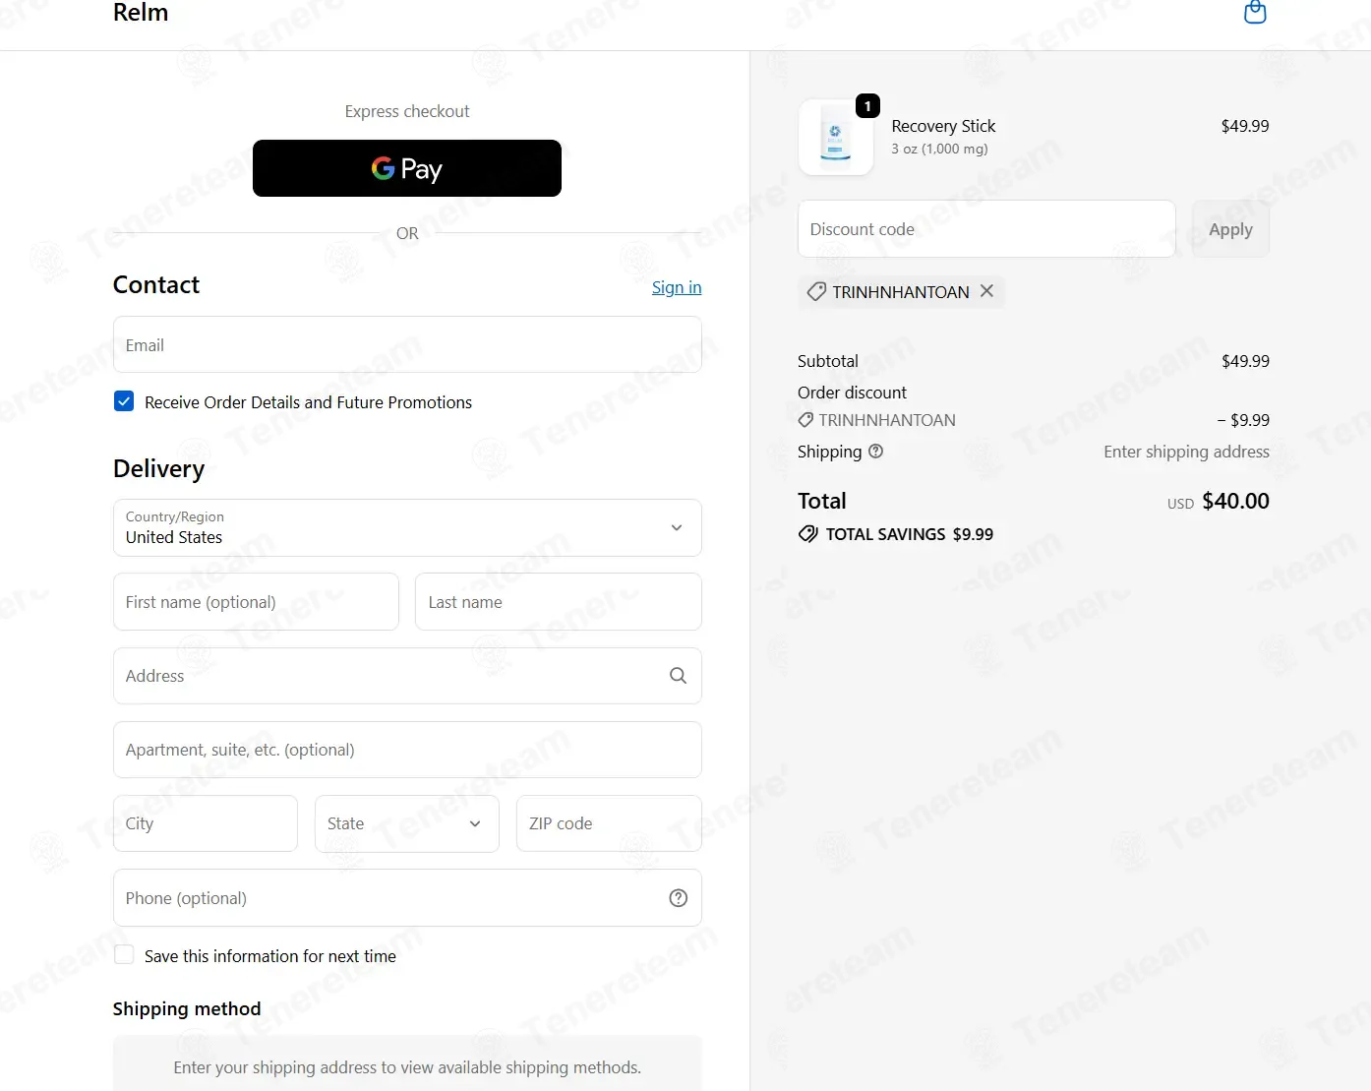Uncheck Receive Order Details and Future Promotions
1371x1091 pixels.
(124, 401)
